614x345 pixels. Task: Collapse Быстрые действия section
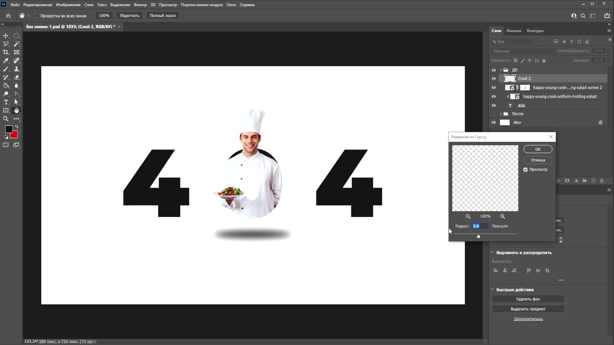[x=492, y=289]
